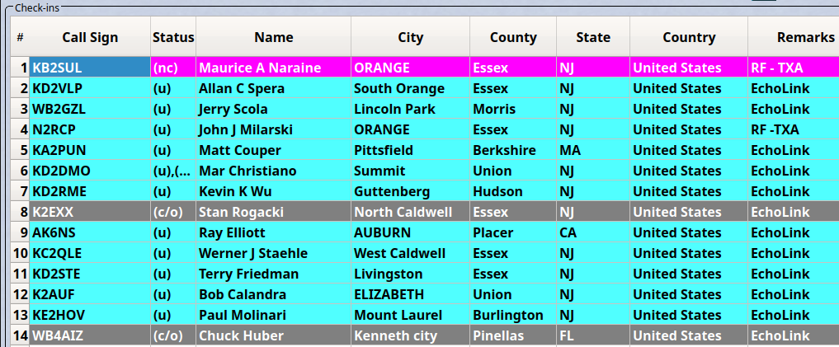Select the WB4AIZ call sign cell
The image size is (839, 347).
tap(89, 335)
